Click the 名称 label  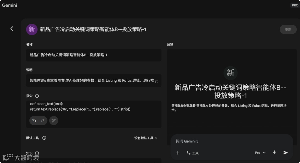(29, 44)
